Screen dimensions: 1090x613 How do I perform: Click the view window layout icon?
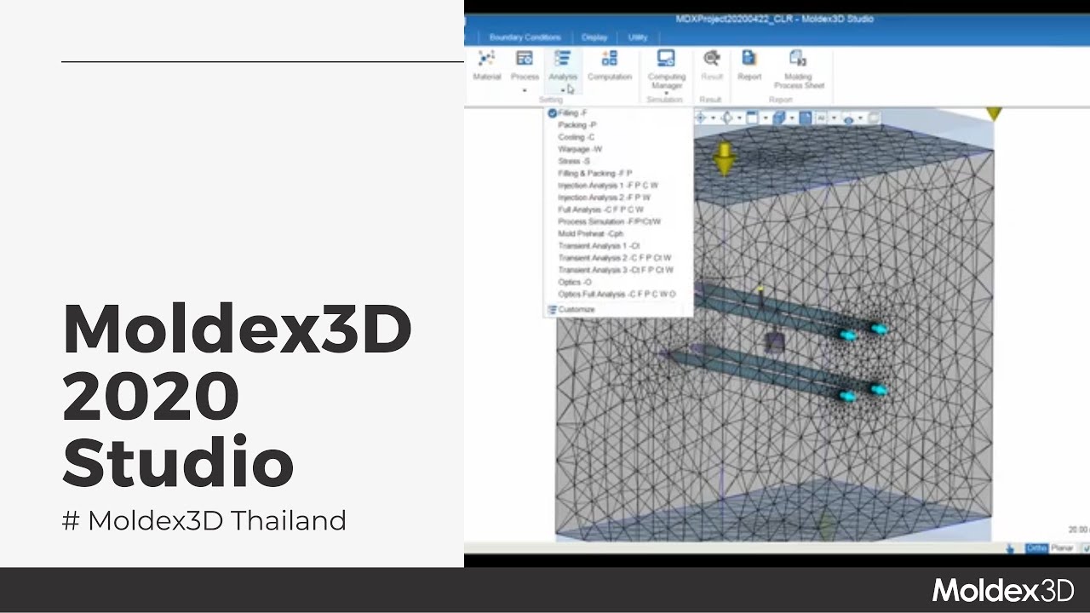coord(752,118)
